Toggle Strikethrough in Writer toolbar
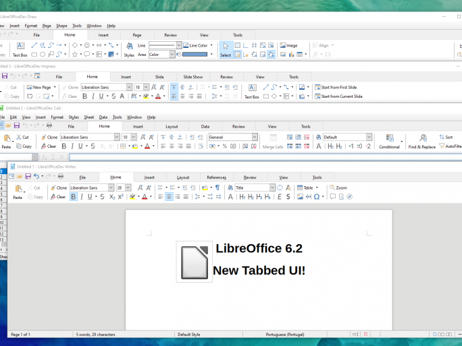The width and height of the screenshot is (462, 346). pos(102,197)
